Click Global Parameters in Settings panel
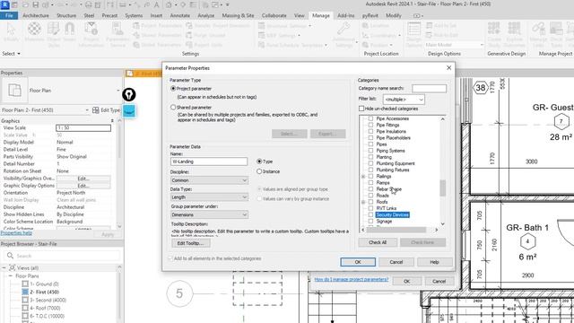The image size is (574, 323). coord(158,45)
